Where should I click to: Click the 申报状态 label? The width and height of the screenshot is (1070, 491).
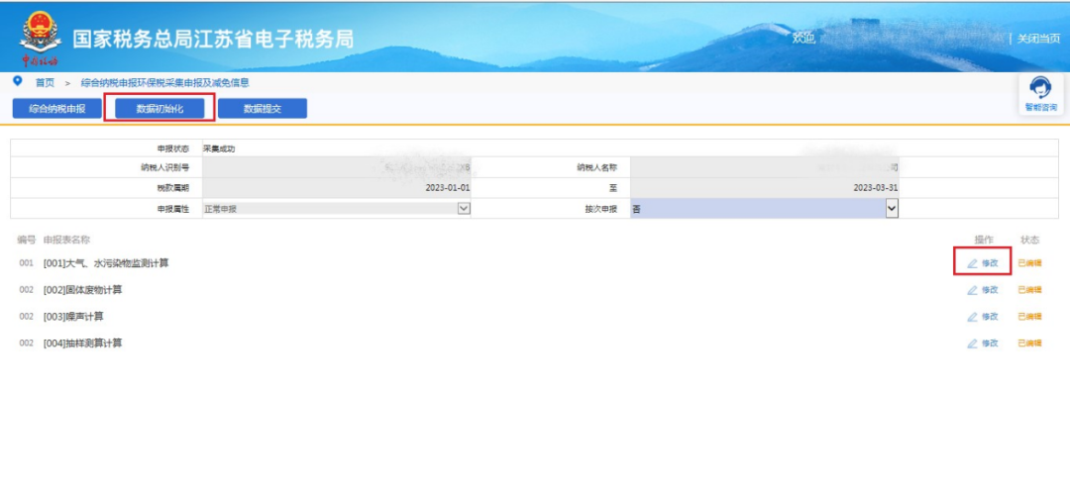(173, 148)
